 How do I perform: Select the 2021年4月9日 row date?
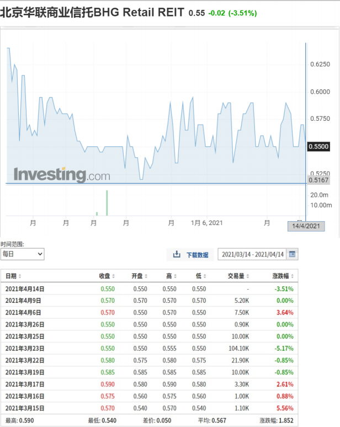point(23,301)
